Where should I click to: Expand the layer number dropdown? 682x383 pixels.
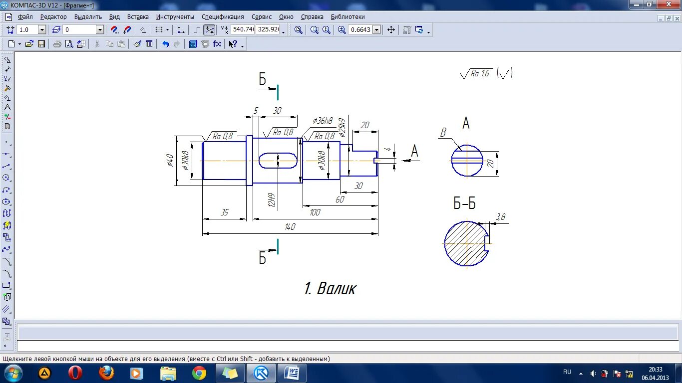100,30
